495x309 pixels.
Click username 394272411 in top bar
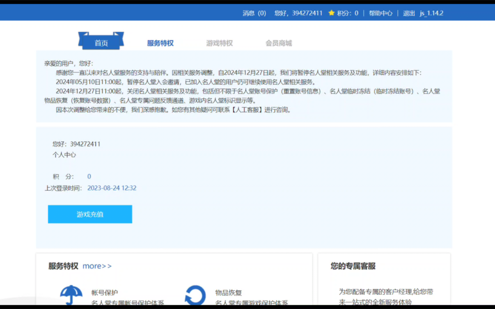click(307, 13)
